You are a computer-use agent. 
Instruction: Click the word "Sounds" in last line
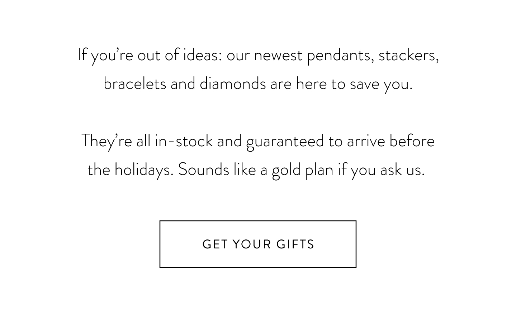pyautogui.click(x=204, y=169)
